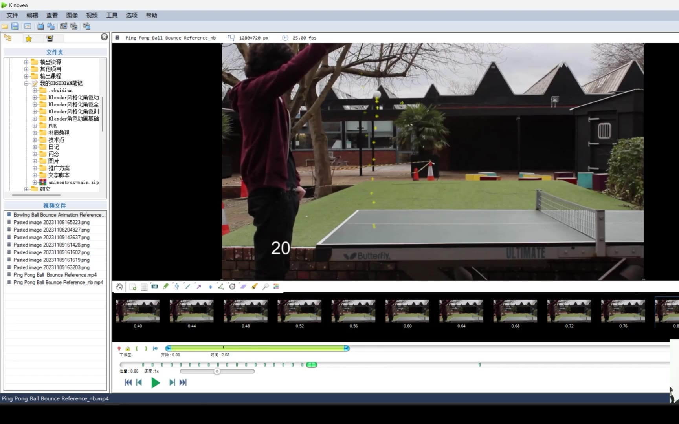Select the perspective grid plane tool
This screenshot has height=424, width=679.
click(243, 287)
